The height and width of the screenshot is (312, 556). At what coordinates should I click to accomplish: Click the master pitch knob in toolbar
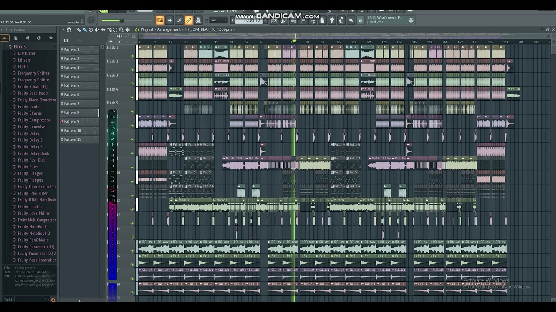pos(92,20)
